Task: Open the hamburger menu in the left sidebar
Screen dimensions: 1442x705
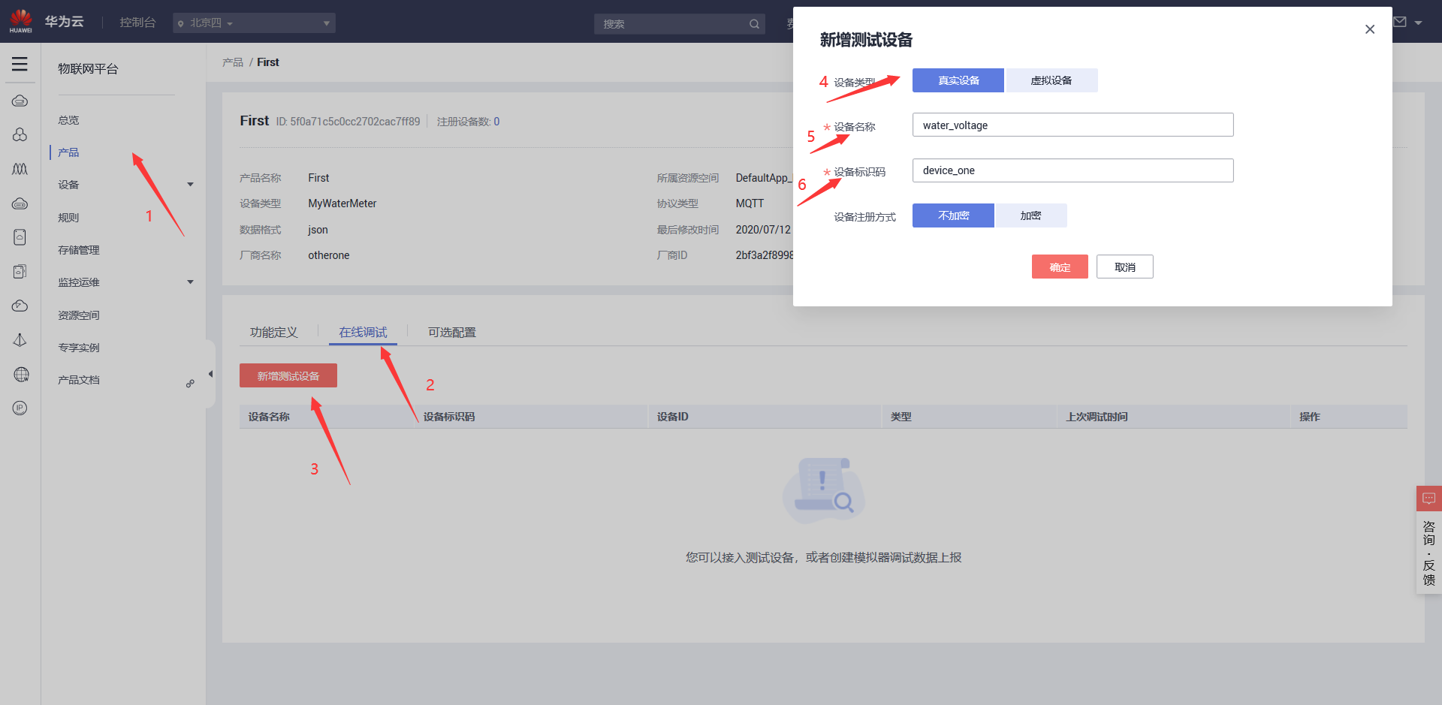Action: click(20, 64)
